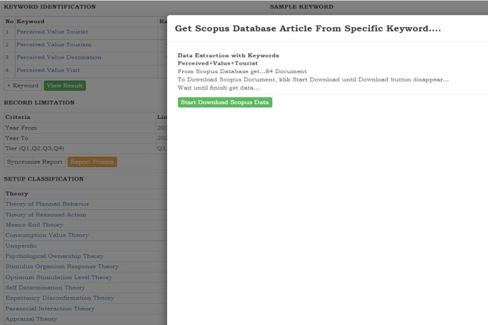Viewport: 488px width, 325px height.
Task: Select Theory of Planned Behavior
Action: [47, 204]
